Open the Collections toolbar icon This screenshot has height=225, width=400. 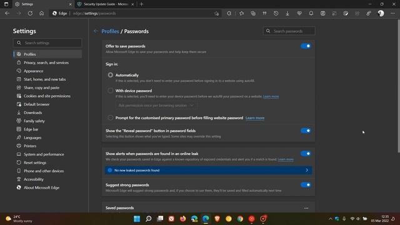coord(253,13)
